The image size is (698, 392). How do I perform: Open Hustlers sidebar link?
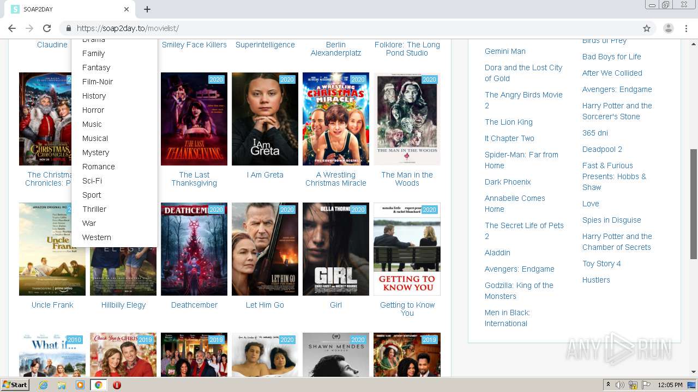pyautogui.click(x=596, y=280)
